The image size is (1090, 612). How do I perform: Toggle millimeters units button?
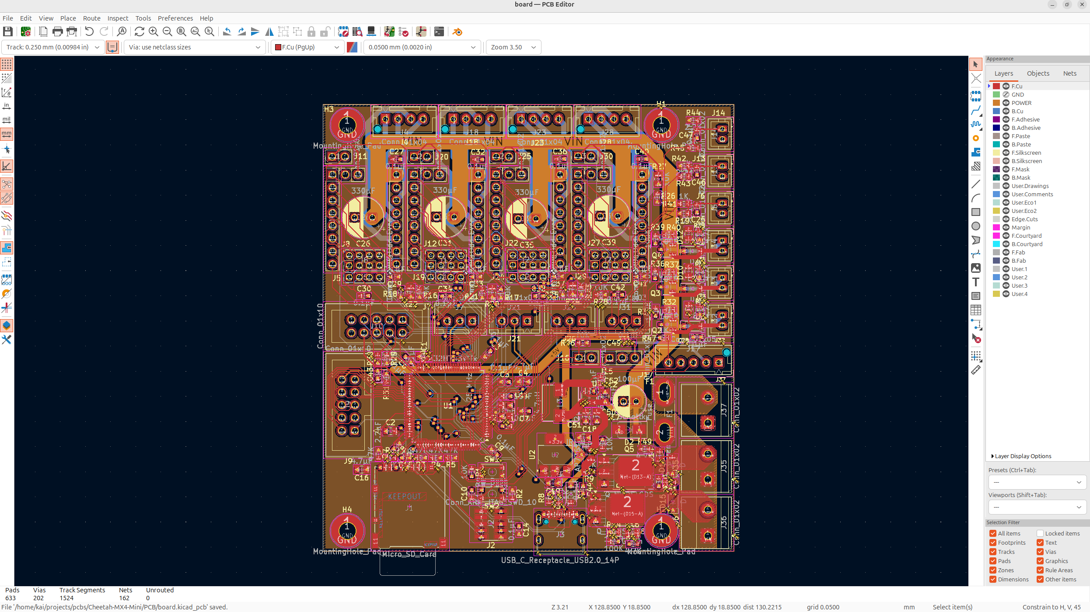(7, 134)
